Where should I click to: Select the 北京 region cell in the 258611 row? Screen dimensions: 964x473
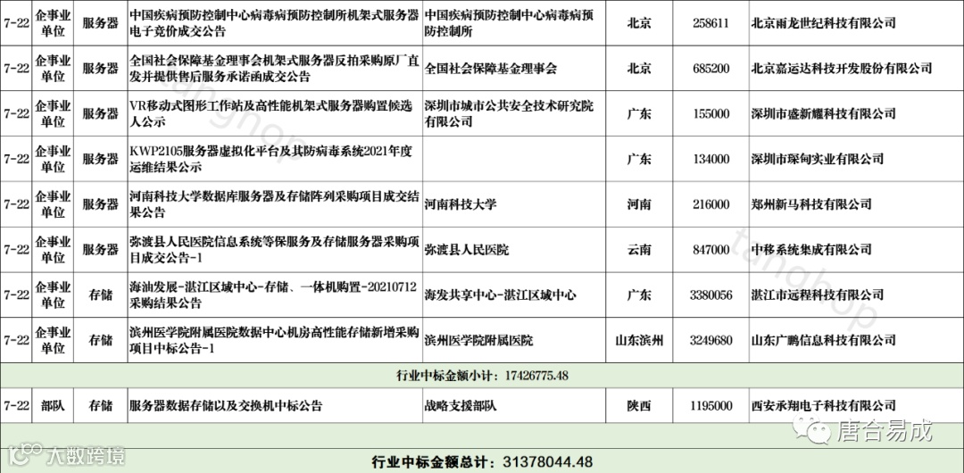[x=639, y=23]
